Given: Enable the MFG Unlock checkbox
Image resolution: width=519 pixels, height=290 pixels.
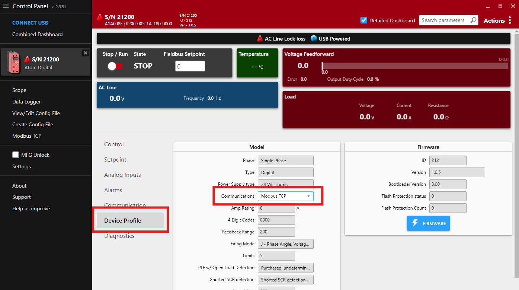Looking at the screenshot, I should (16, 155).
